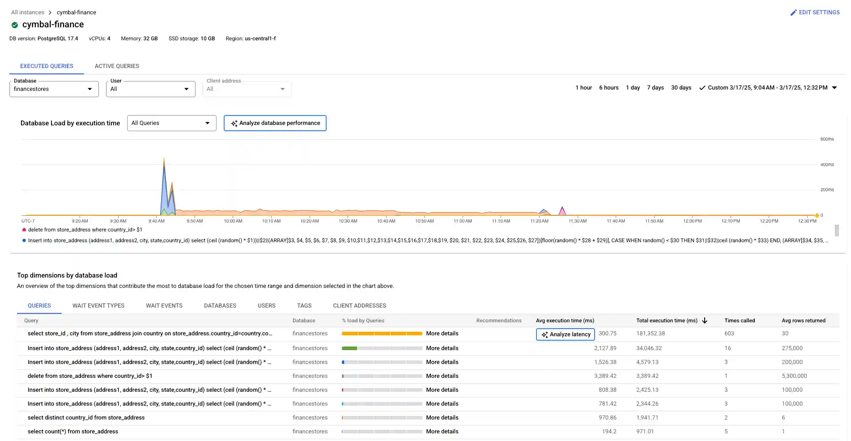Image resolution: width=851 pixels, height=441 pixels.
Task: Click the All instances breadcrumb link
Action: (x=27, y=12)
